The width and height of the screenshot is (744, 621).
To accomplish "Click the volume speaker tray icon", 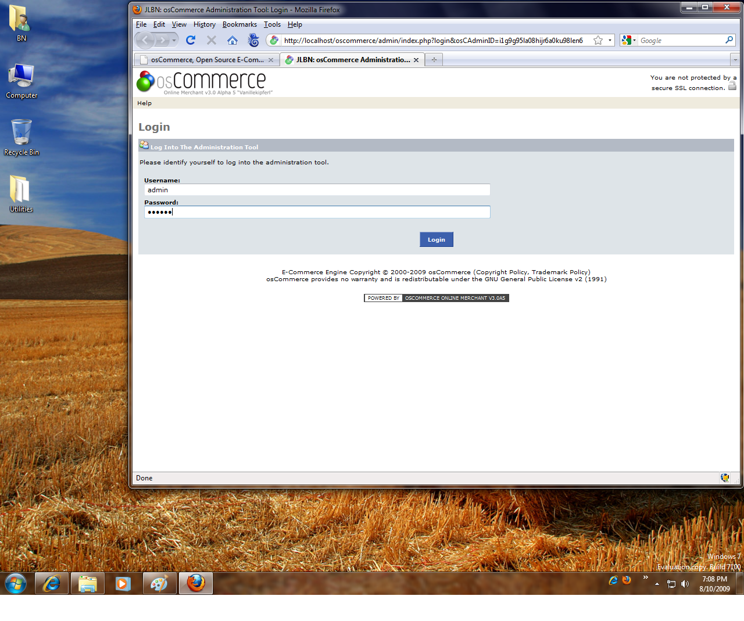I will pyautogui.click(x=685, y=584).
